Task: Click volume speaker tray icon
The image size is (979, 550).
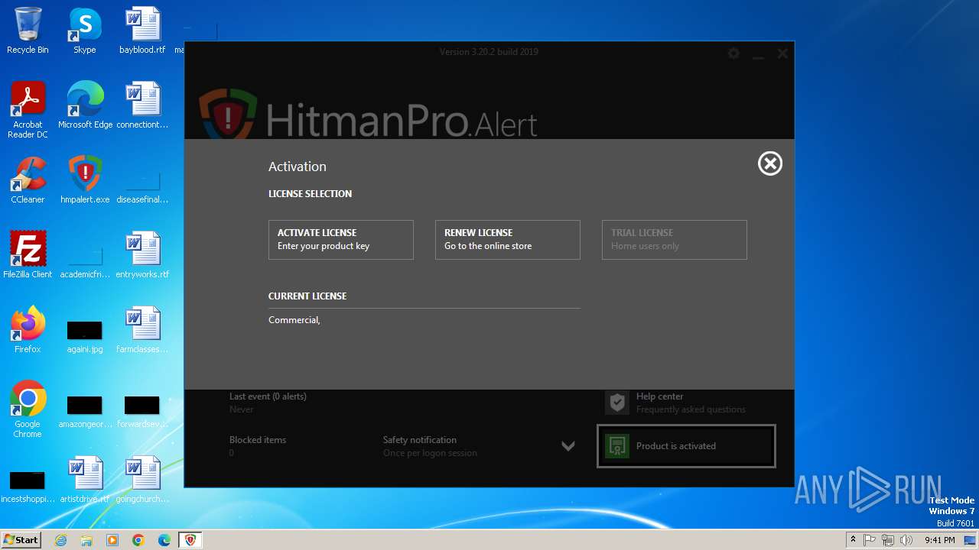Action: click(x=906, y=540)
